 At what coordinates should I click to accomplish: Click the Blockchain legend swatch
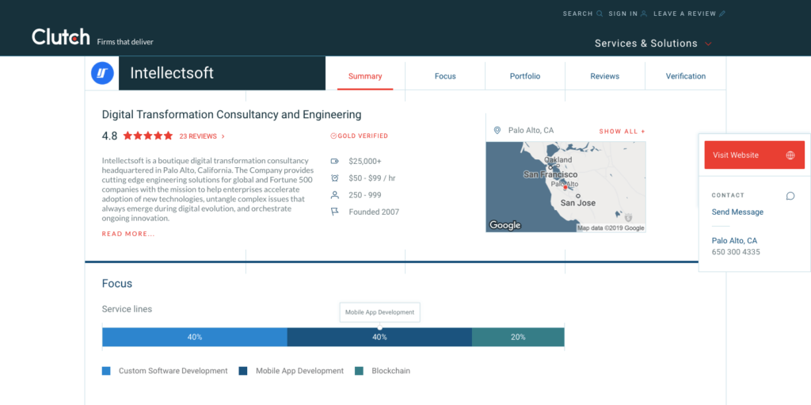359,371
